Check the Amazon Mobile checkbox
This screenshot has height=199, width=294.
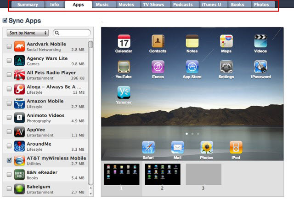(9, 103)
